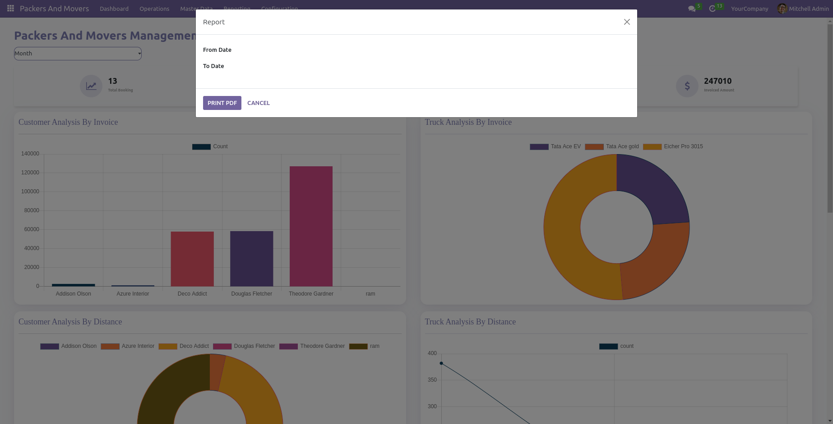
Task: Click Packers And Movers app title
Action: pos(54,9)
